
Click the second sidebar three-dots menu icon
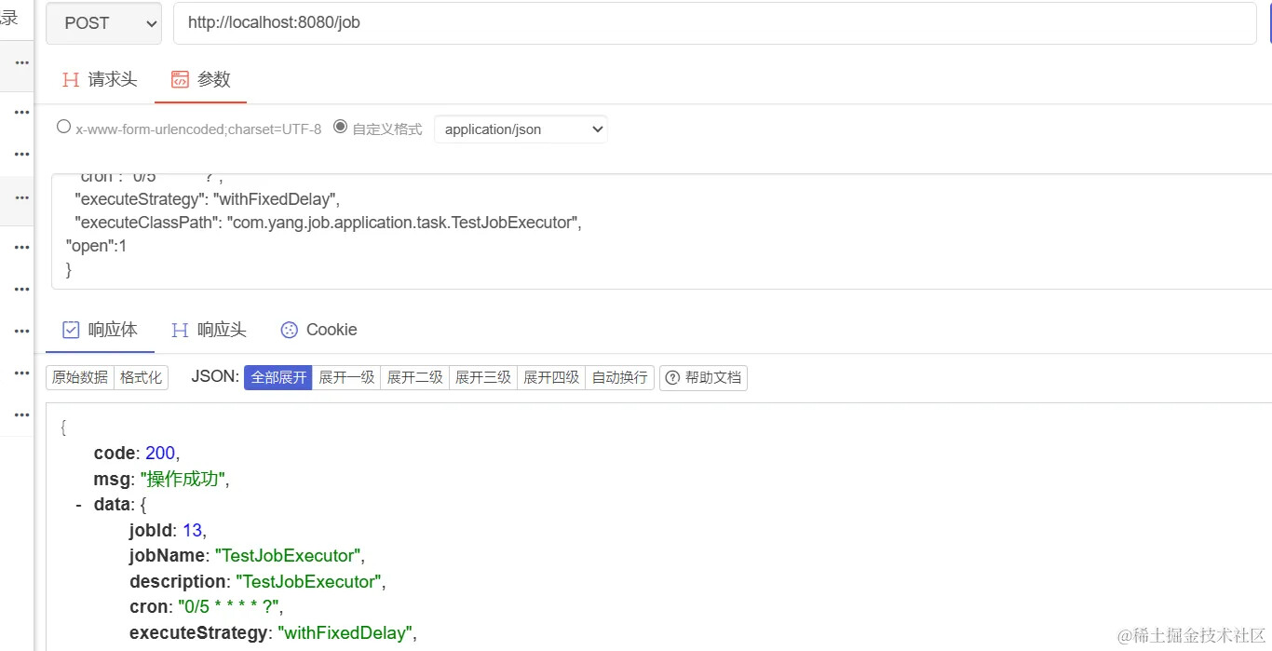click(22, 112)
